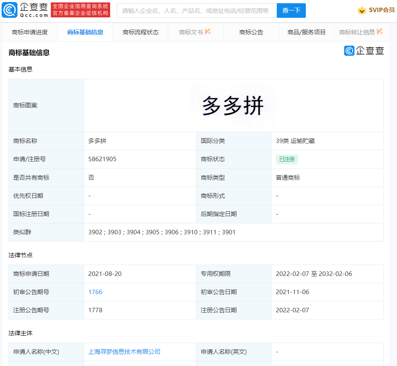The width and height of the screenshot is (397, 366).
Task: Click the 查一下 search button
Action: (x=291, y=10)
